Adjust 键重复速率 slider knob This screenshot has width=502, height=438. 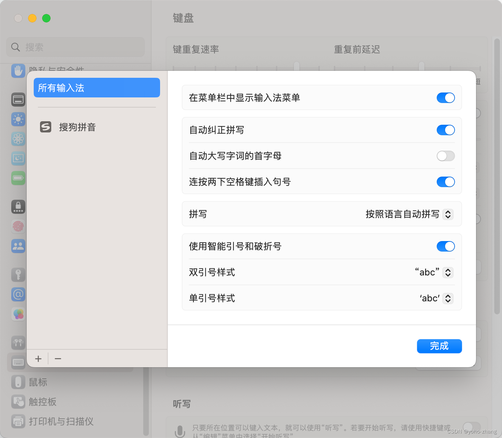(x=297, y=66)
